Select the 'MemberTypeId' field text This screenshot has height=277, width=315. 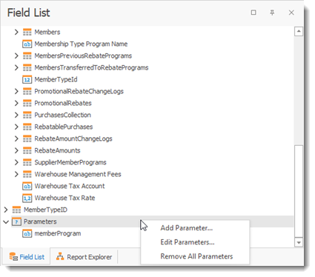[56, 79]
